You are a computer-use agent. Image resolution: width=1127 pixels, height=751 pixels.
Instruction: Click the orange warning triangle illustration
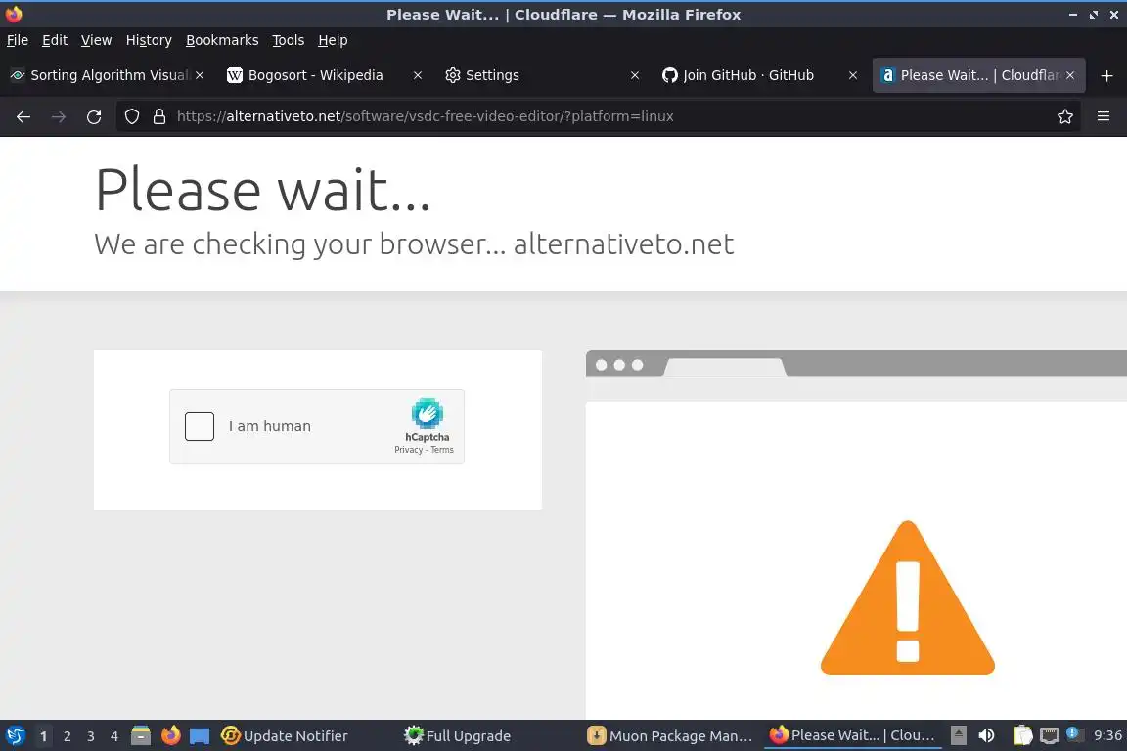tap(908, 597)
